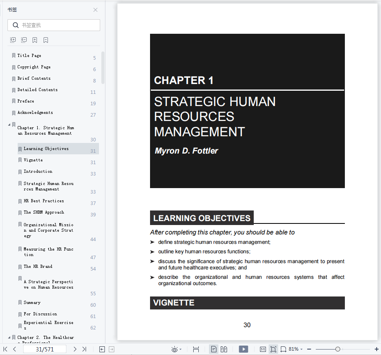
Task: Toggle fit page zoom
Action: (x=273, y=350)
